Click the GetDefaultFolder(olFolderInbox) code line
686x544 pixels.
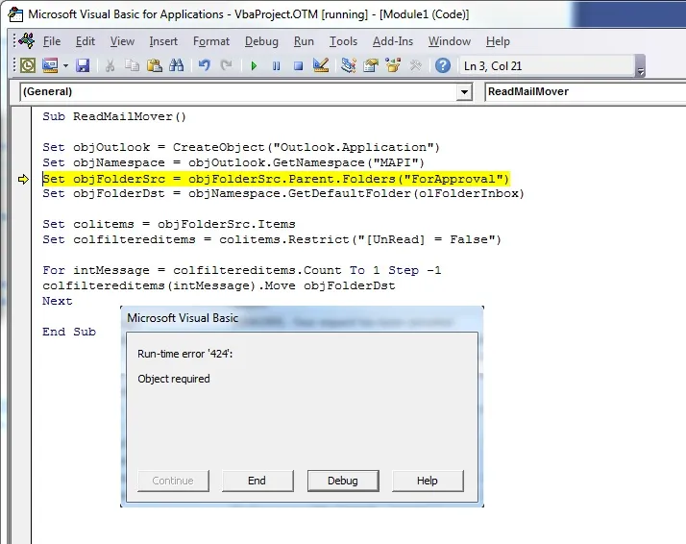(x=283, y=193)
